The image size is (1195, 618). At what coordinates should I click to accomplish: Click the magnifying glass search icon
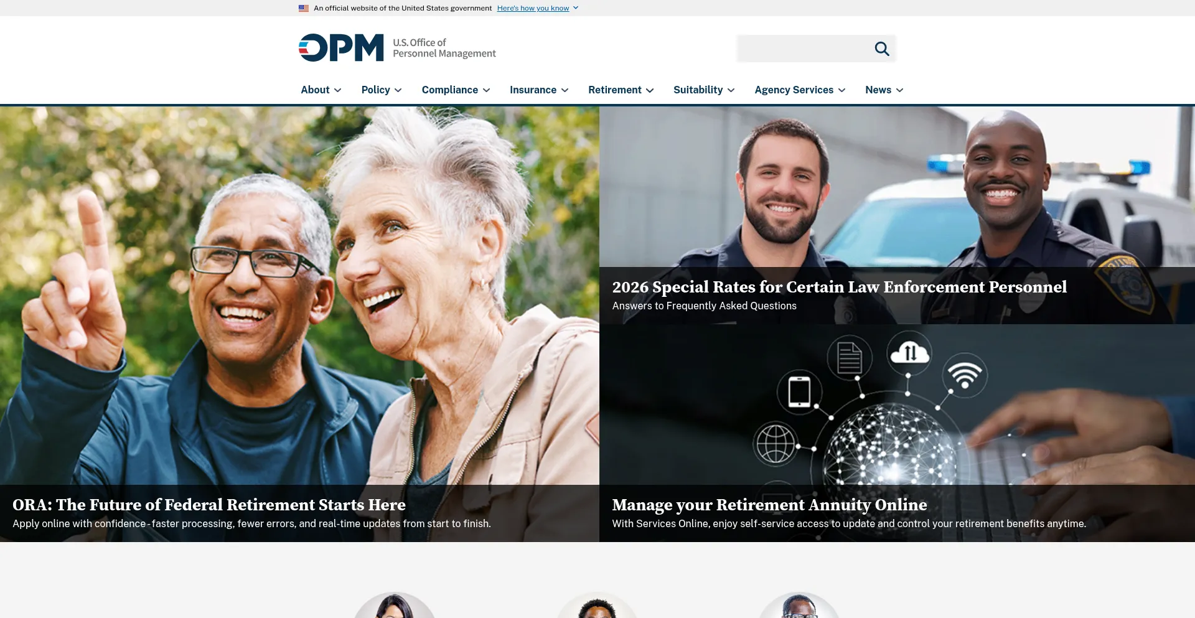click(x=881, y=49)
